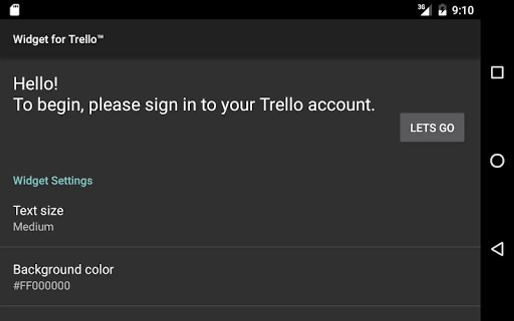Tap the SD card notification icon

(x=15, y=10)
